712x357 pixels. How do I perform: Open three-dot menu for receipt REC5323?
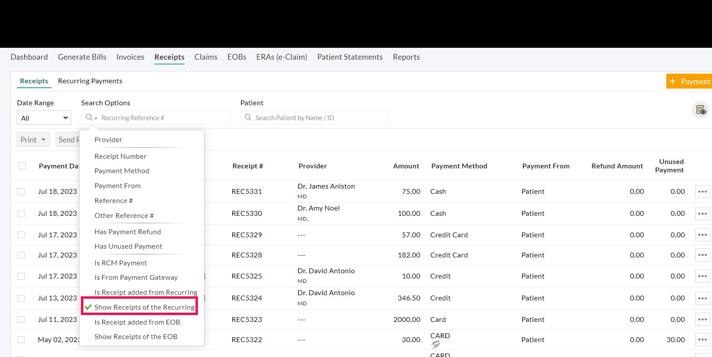click(702, 320)
